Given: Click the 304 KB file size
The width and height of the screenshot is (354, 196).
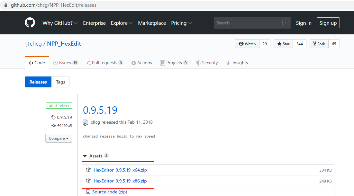Looking at the screenshot, I should [325, 170].
